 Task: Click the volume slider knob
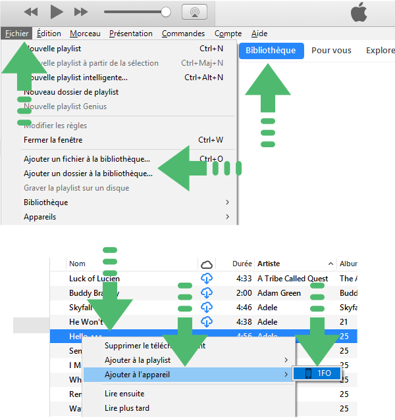tap(166, 12)
